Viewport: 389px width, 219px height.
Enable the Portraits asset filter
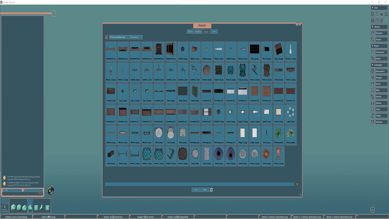click(198, 31)
